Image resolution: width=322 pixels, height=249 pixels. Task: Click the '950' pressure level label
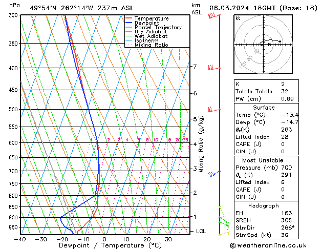coord(14,227)
